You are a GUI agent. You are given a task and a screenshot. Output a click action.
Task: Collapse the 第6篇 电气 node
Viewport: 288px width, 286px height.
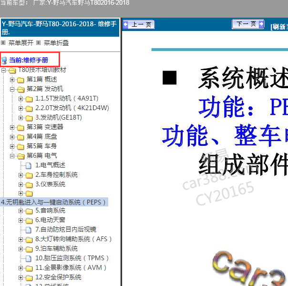(x=12, y=156)
